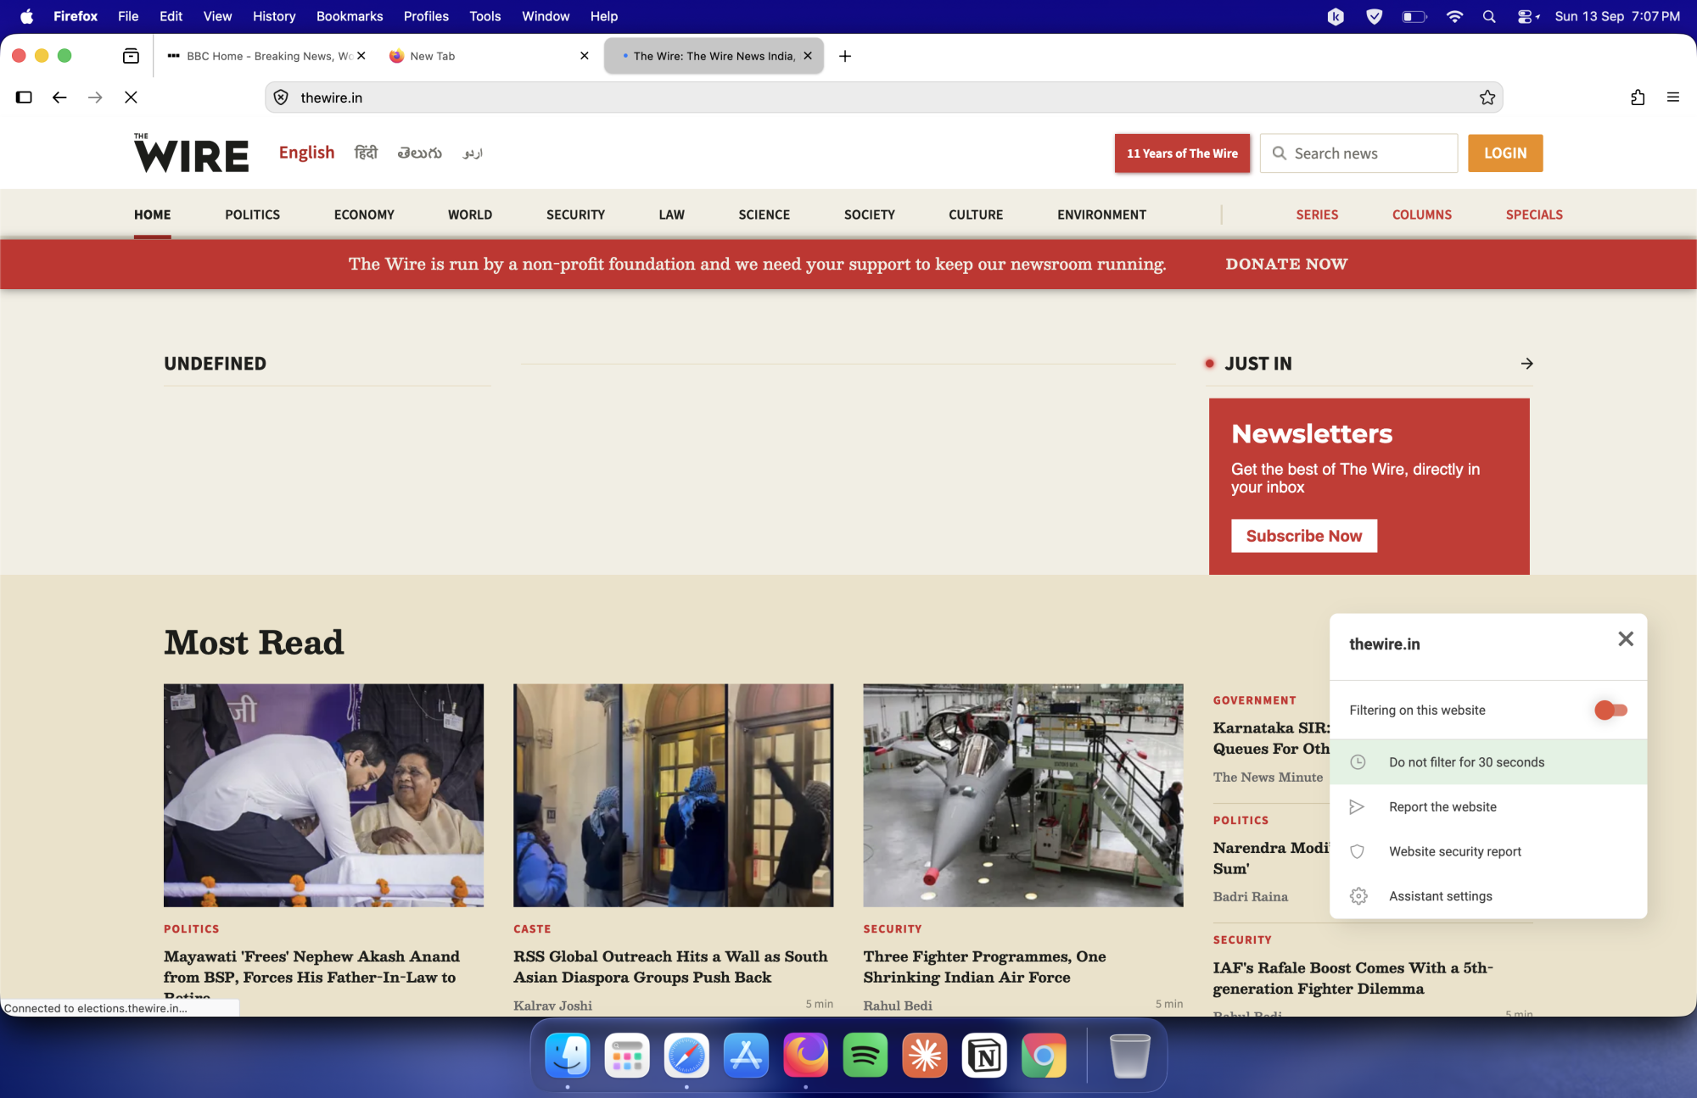1697x1098 pixels.
Task: Click the DONATE NOW link
Action: point(1285,264)
